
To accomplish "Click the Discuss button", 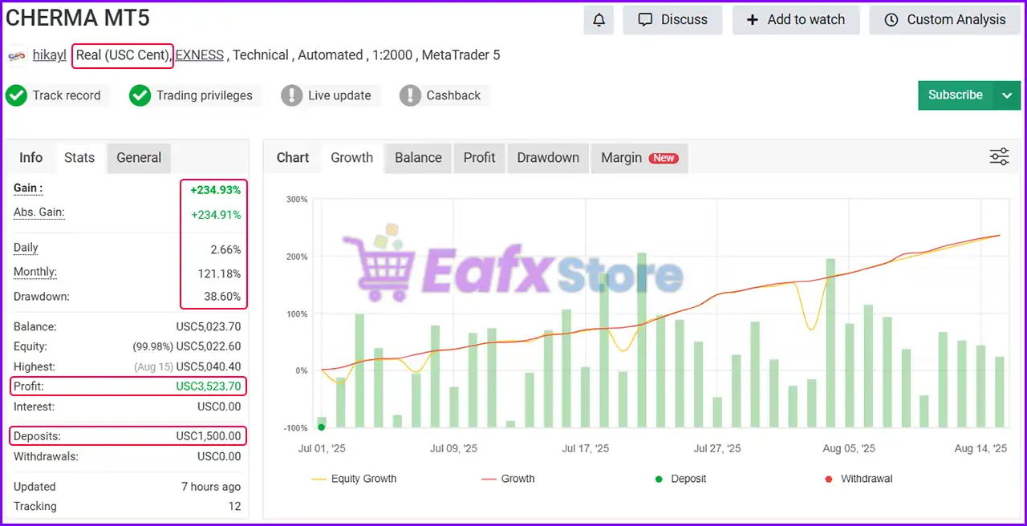I will pos(672,20).
